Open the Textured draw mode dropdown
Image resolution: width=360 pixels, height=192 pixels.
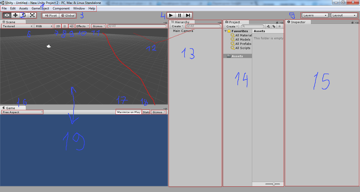(17, 26)
